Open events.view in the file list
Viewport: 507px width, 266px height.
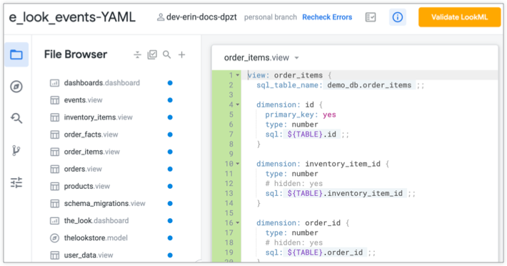[x=83, y=100]
